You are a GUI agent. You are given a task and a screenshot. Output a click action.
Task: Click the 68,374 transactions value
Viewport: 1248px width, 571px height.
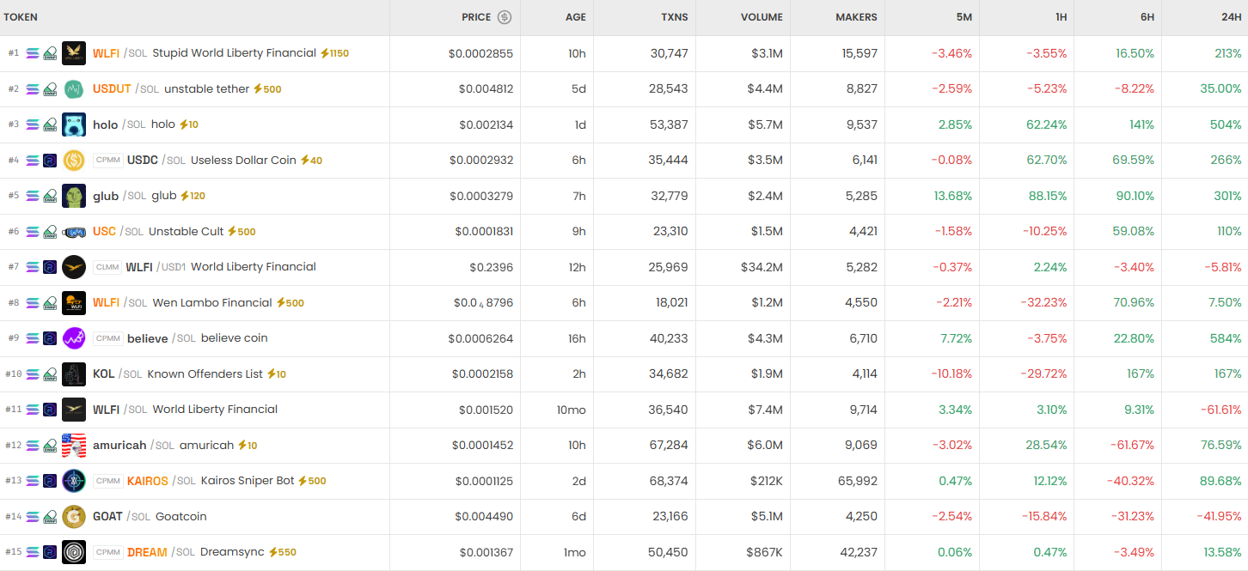coord(669,481)
